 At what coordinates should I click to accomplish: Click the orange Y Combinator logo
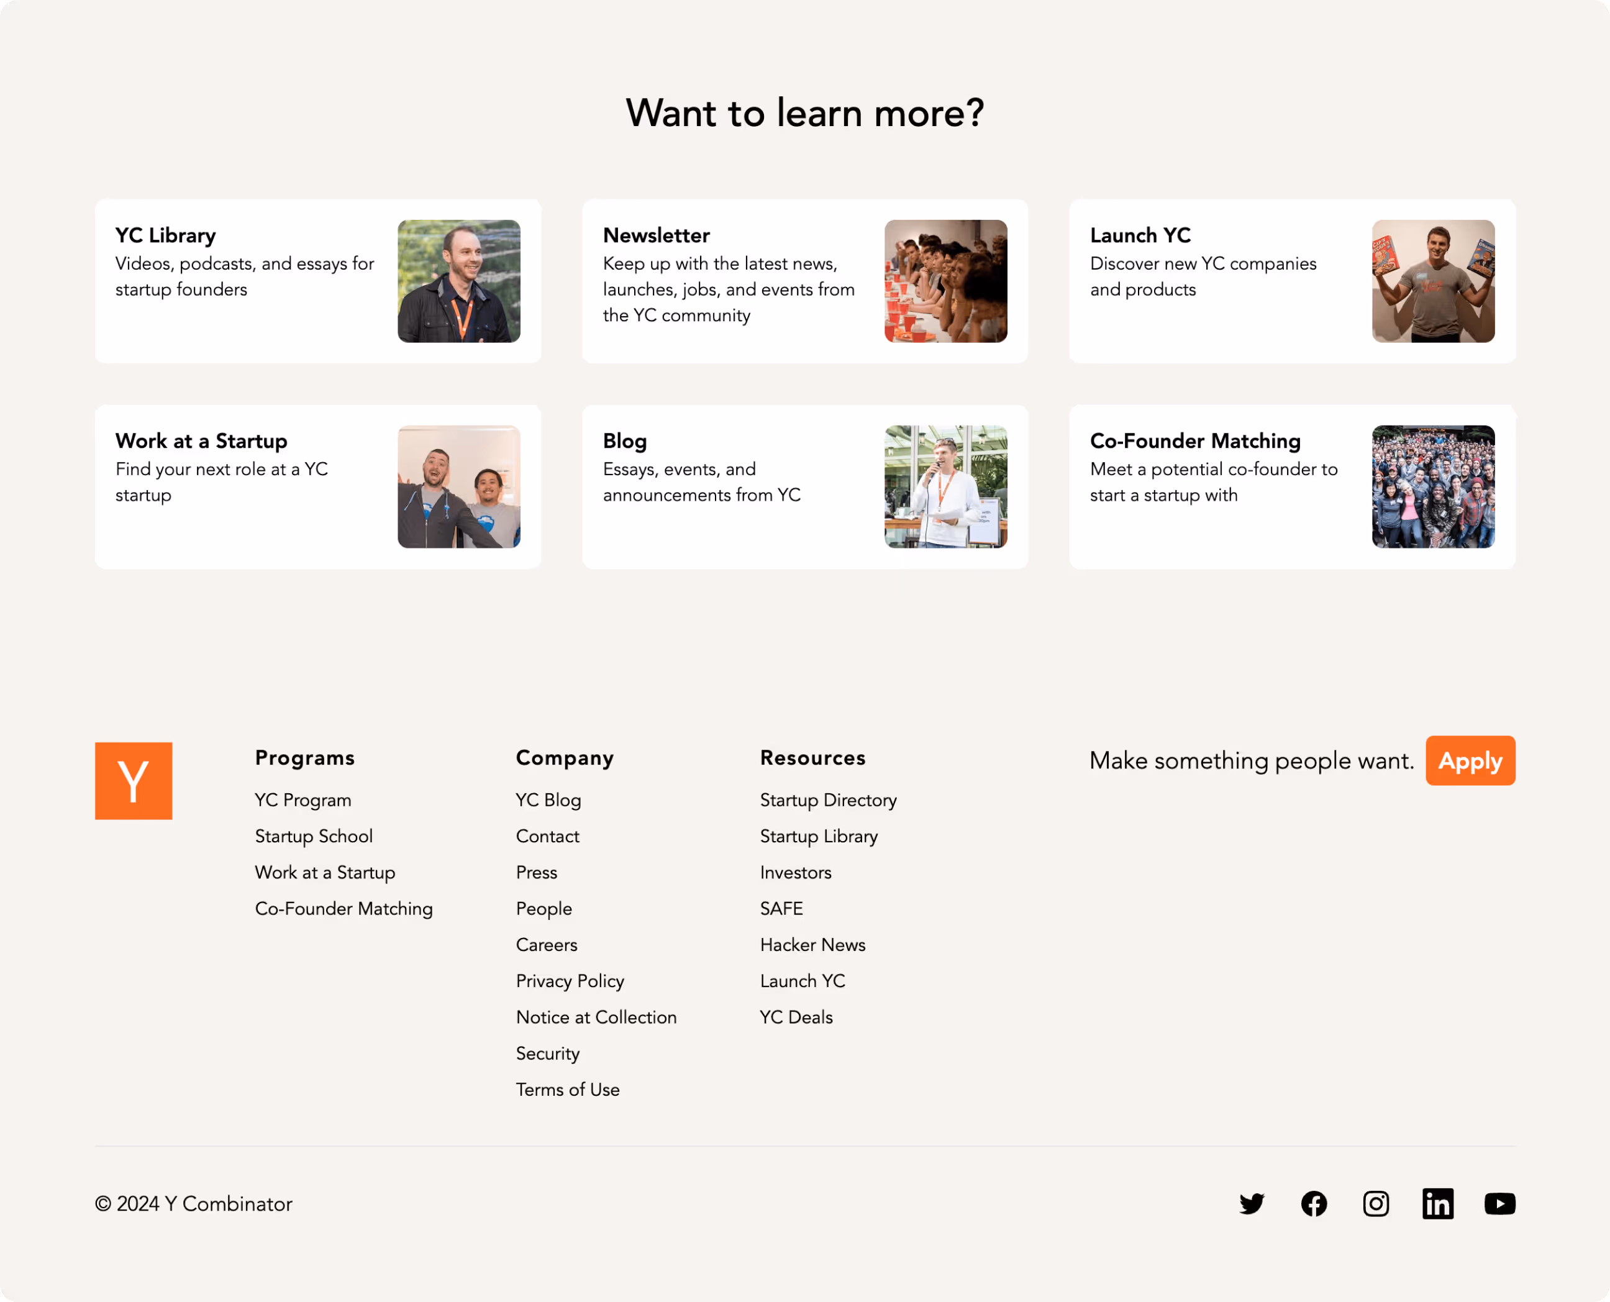coord(134,781)
